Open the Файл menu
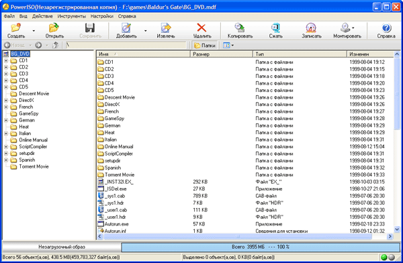This screenshot has width=403, height=263. click(x=9, y=16)
